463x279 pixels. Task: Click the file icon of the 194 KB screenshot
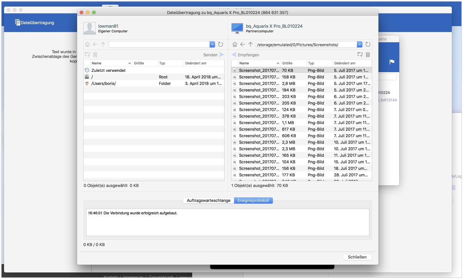point(234,90)
